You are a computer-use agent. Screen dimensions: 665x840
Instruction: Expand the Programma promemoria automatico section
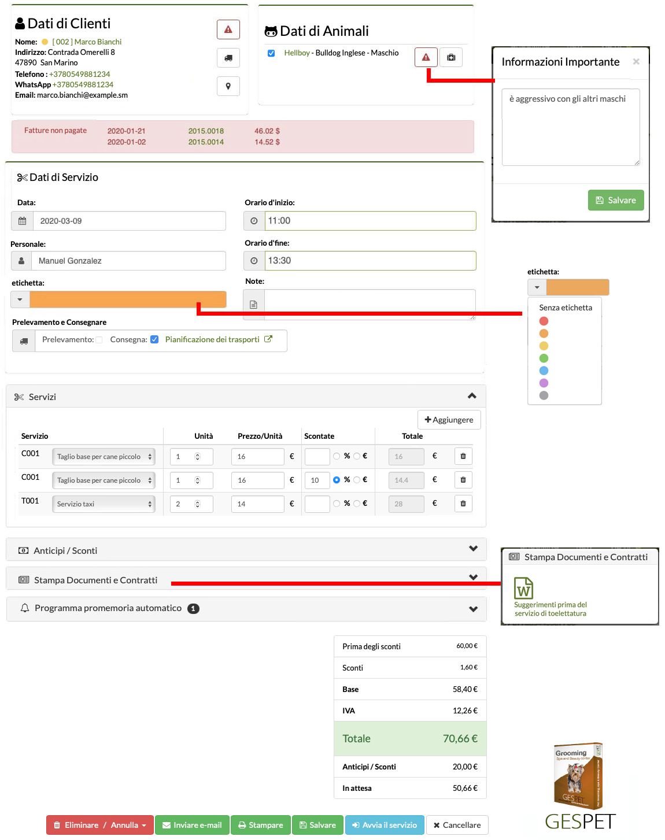click(473, 609)
